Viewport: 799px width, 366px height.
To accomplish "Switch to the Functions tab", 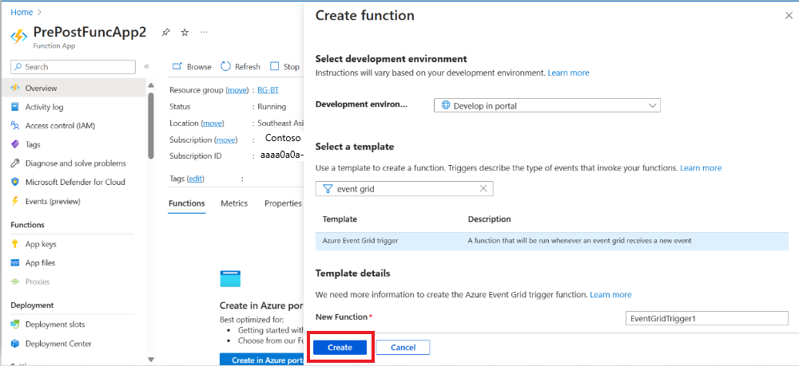I will (x=186, y=203).
